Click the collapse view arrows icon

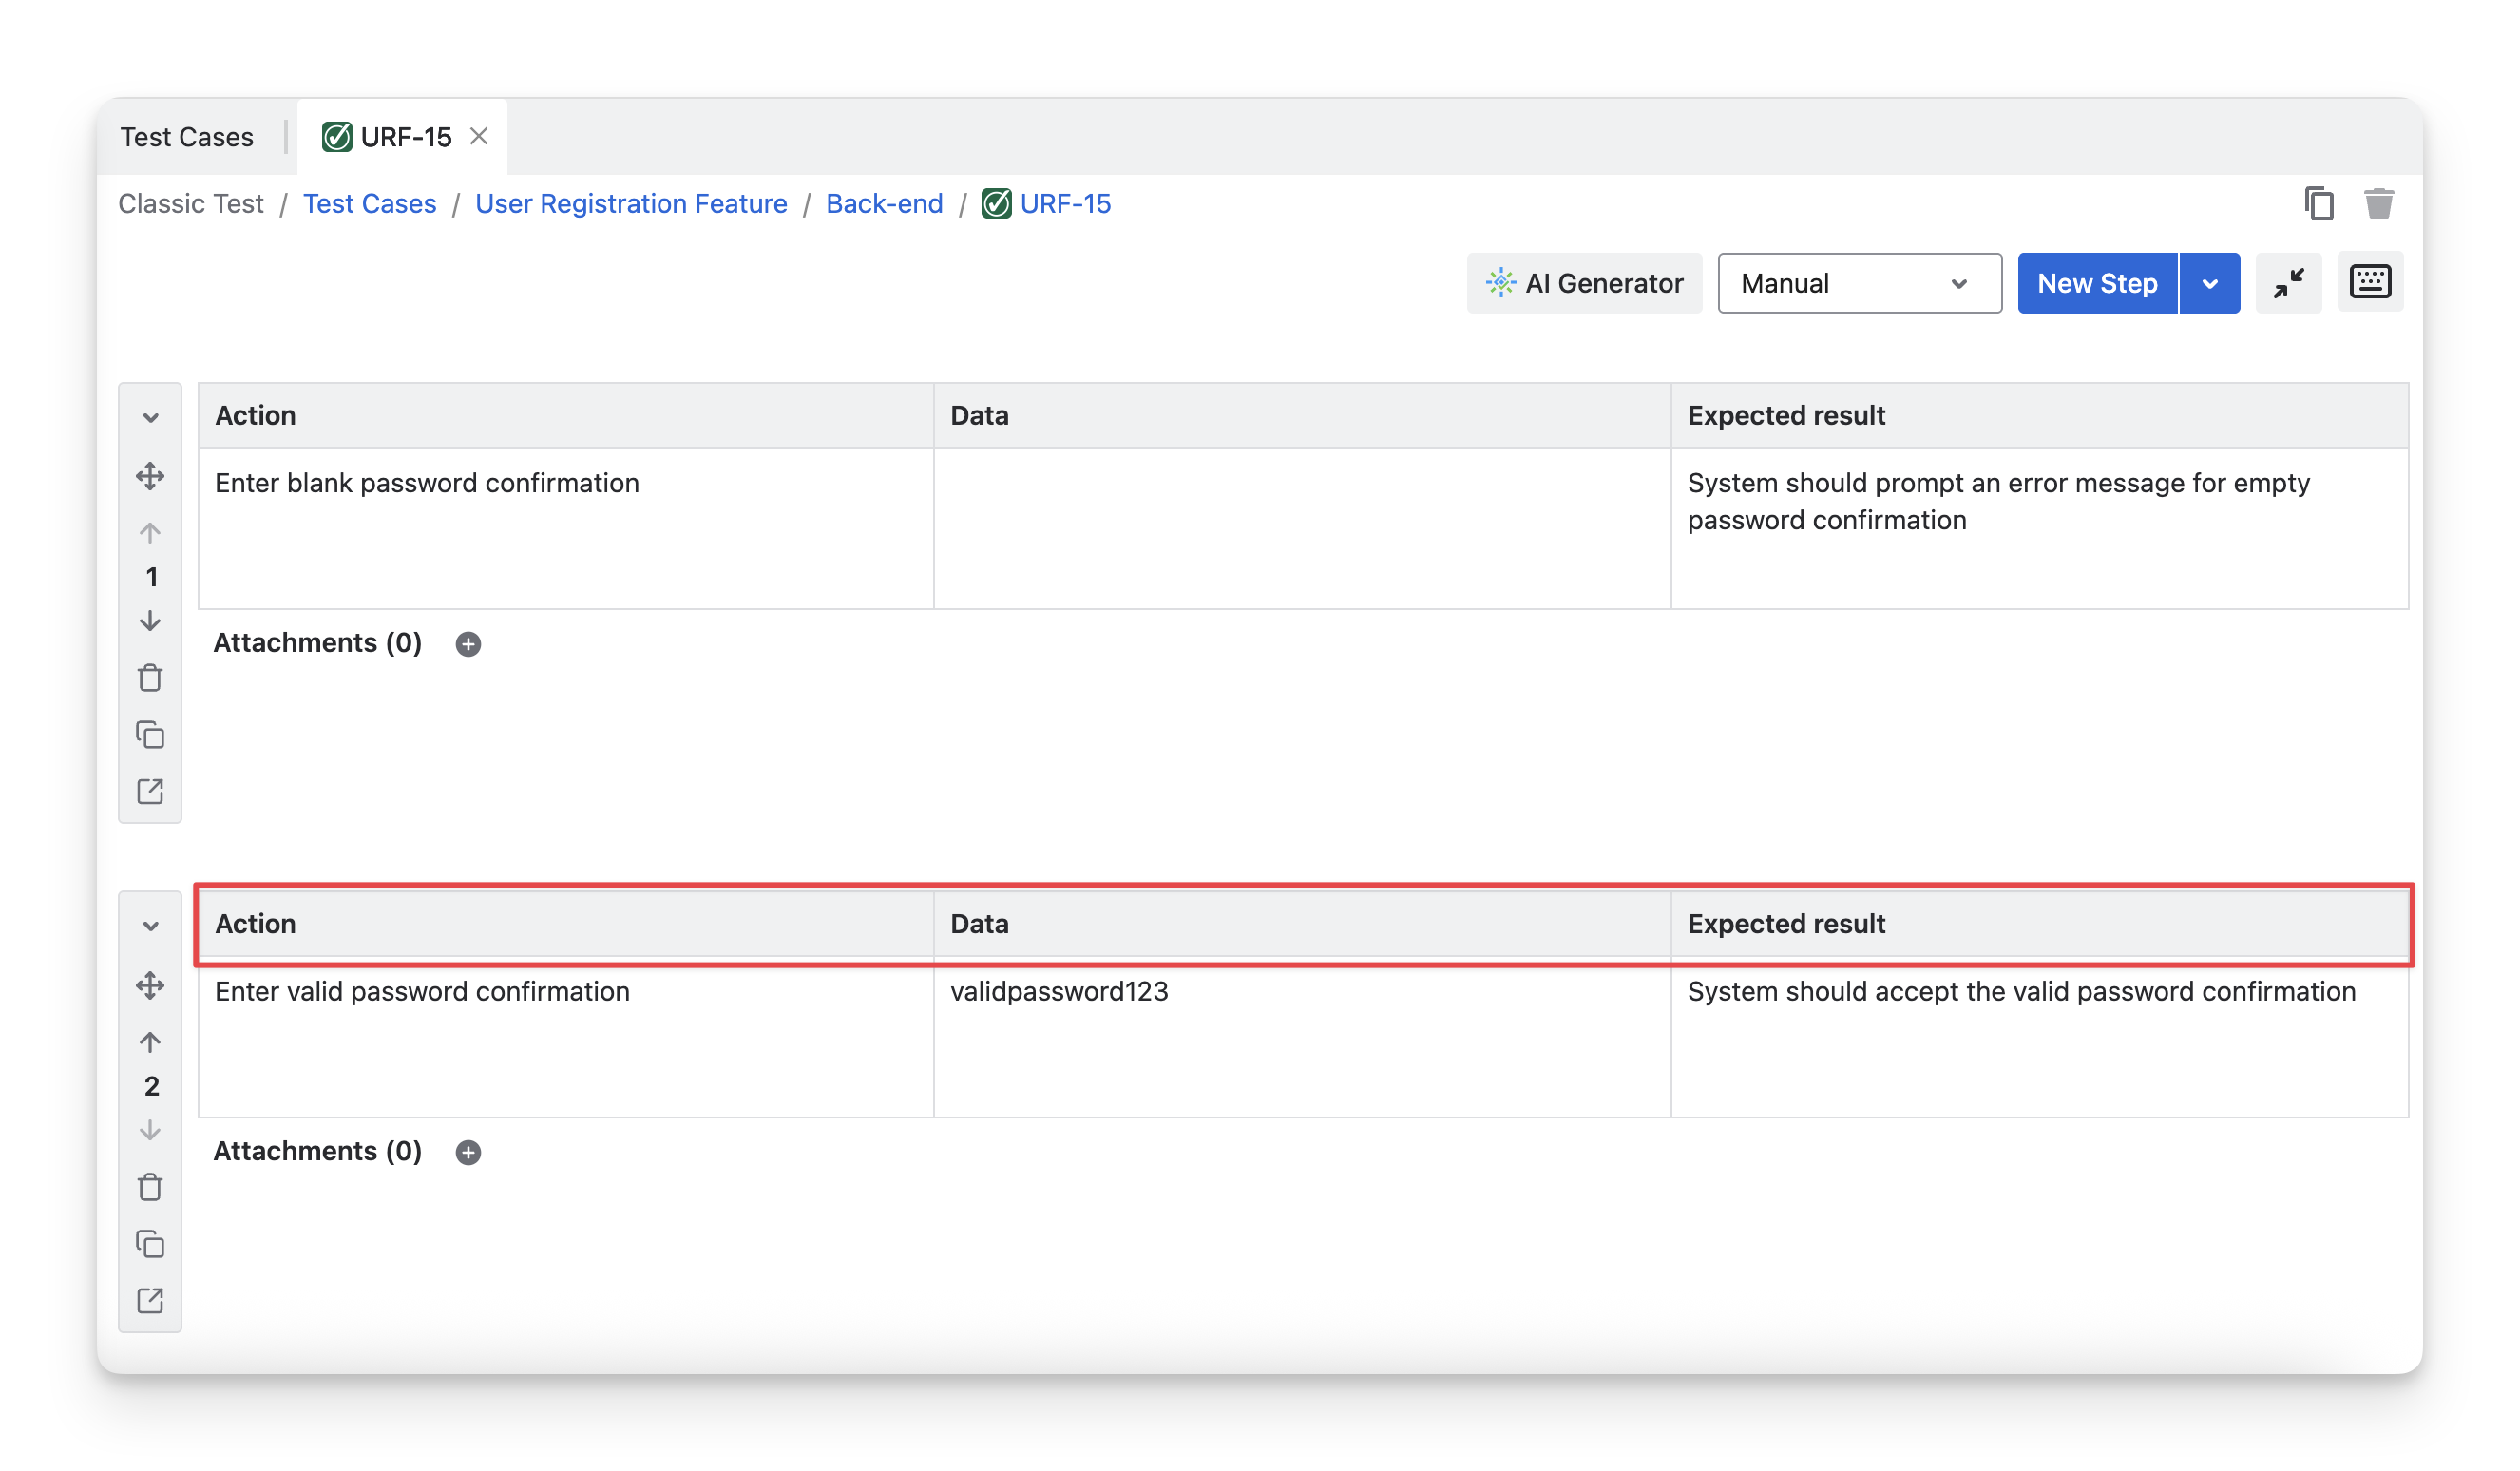(x=2288, y=283)
